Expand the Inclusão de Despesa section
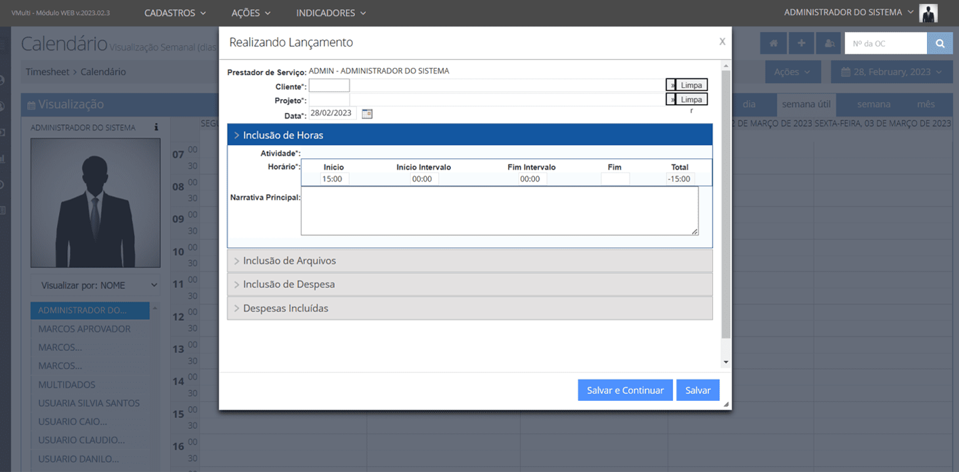 (x=470, y=285)
